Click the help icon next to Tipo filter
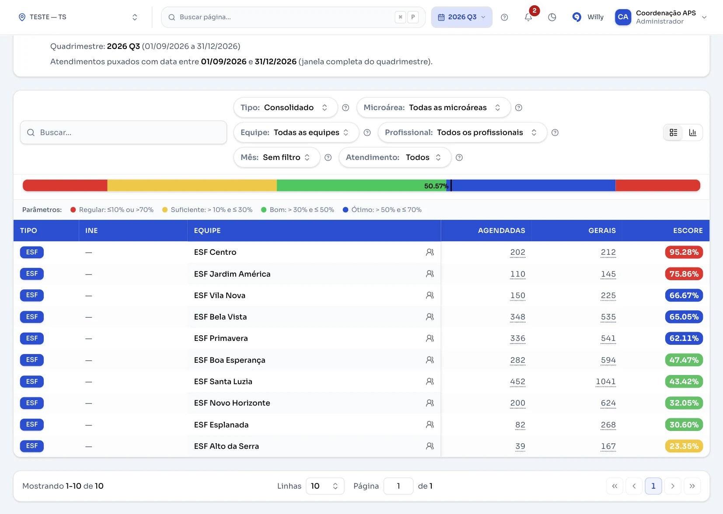723x514 pixels. [x=346, y=108]
